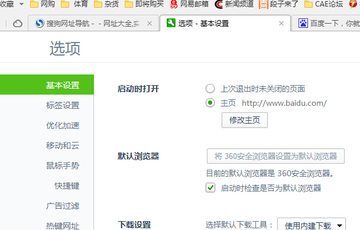Open the 新闻频道 bookmark

point(234,4)
